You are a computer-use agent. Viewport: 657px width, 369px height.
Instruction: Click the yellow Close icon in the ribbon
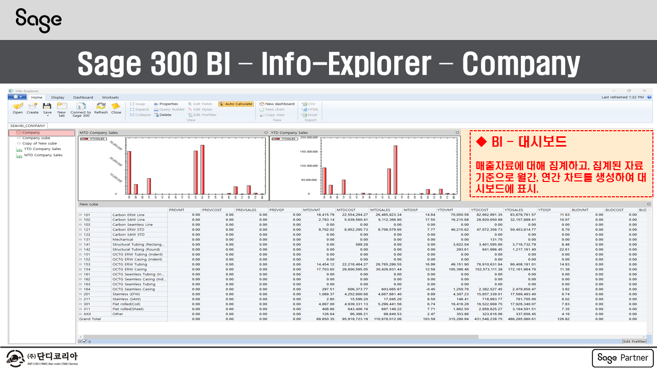[x=116, y=108]
